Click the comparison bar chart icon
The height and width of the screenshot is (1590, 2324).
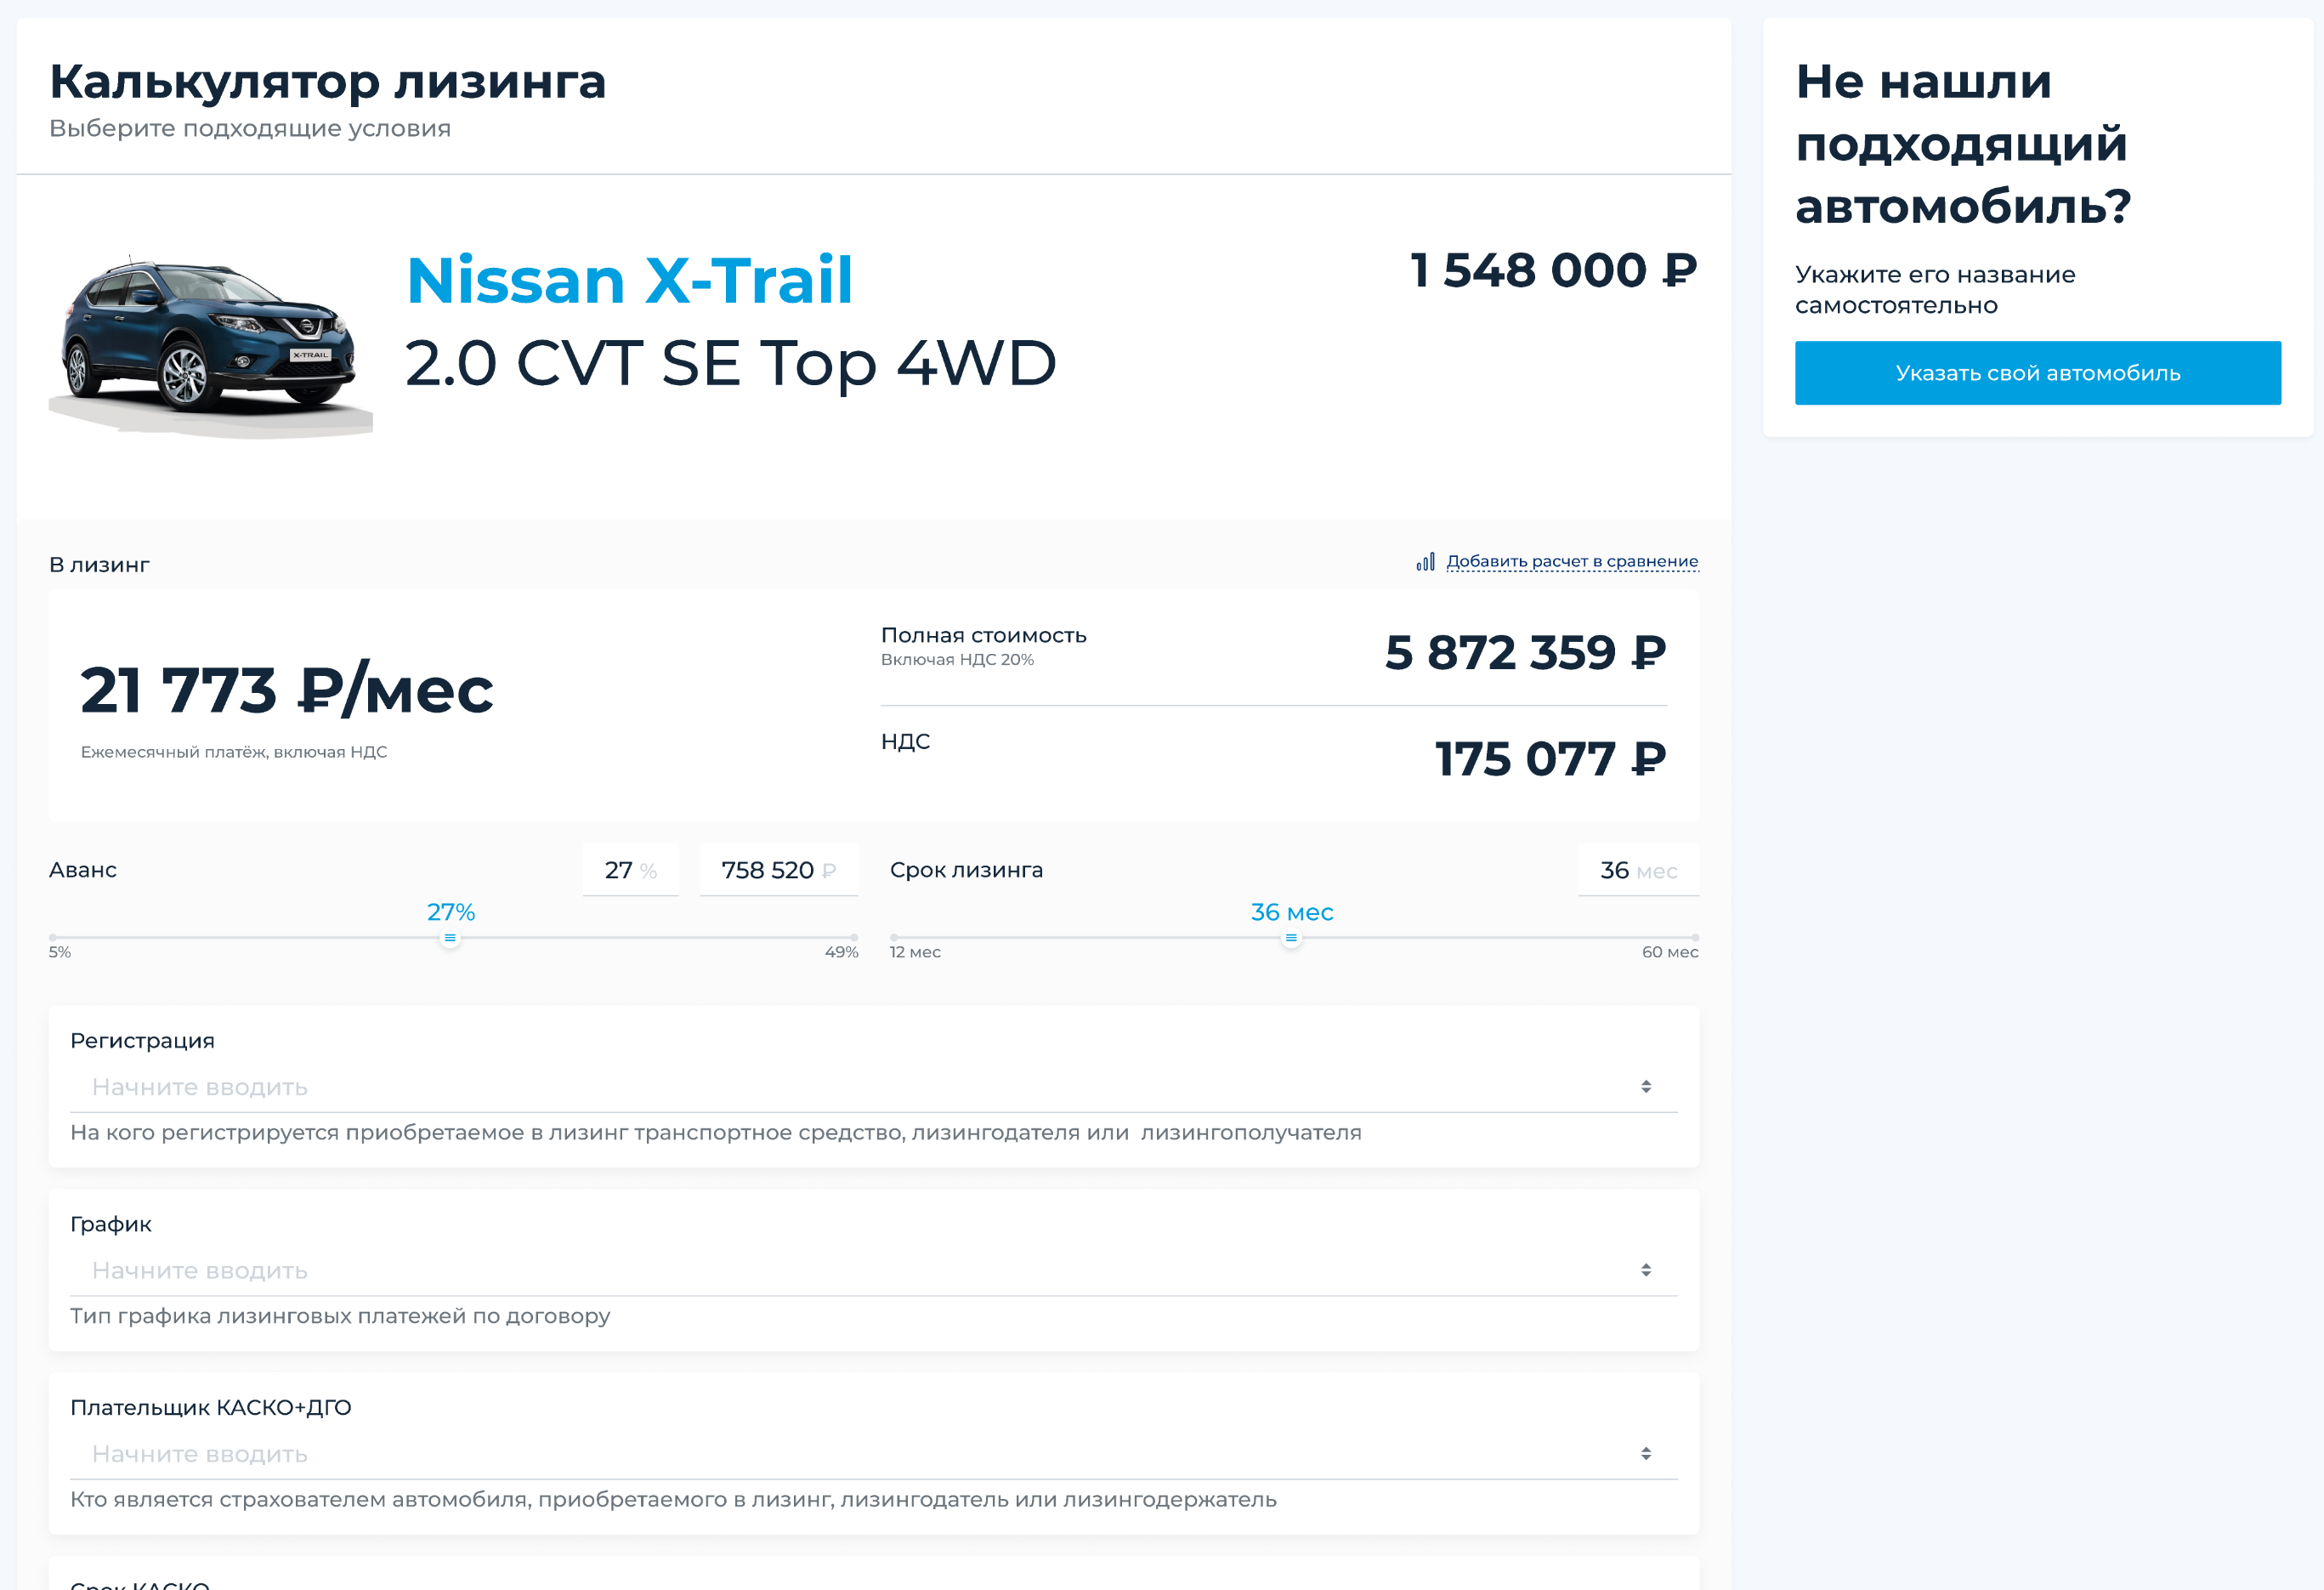click(x=1425, y=562)
